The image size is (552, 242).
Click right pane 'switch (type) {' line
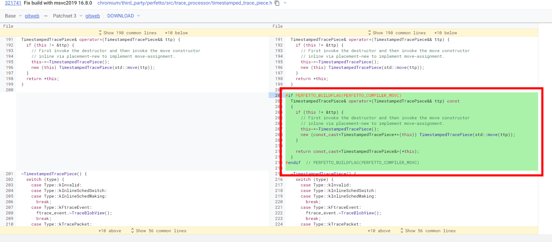point(315,179)
